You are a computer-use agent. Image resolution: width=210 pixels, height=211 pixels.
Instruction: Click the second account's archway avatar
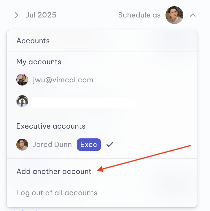[22, 101]
